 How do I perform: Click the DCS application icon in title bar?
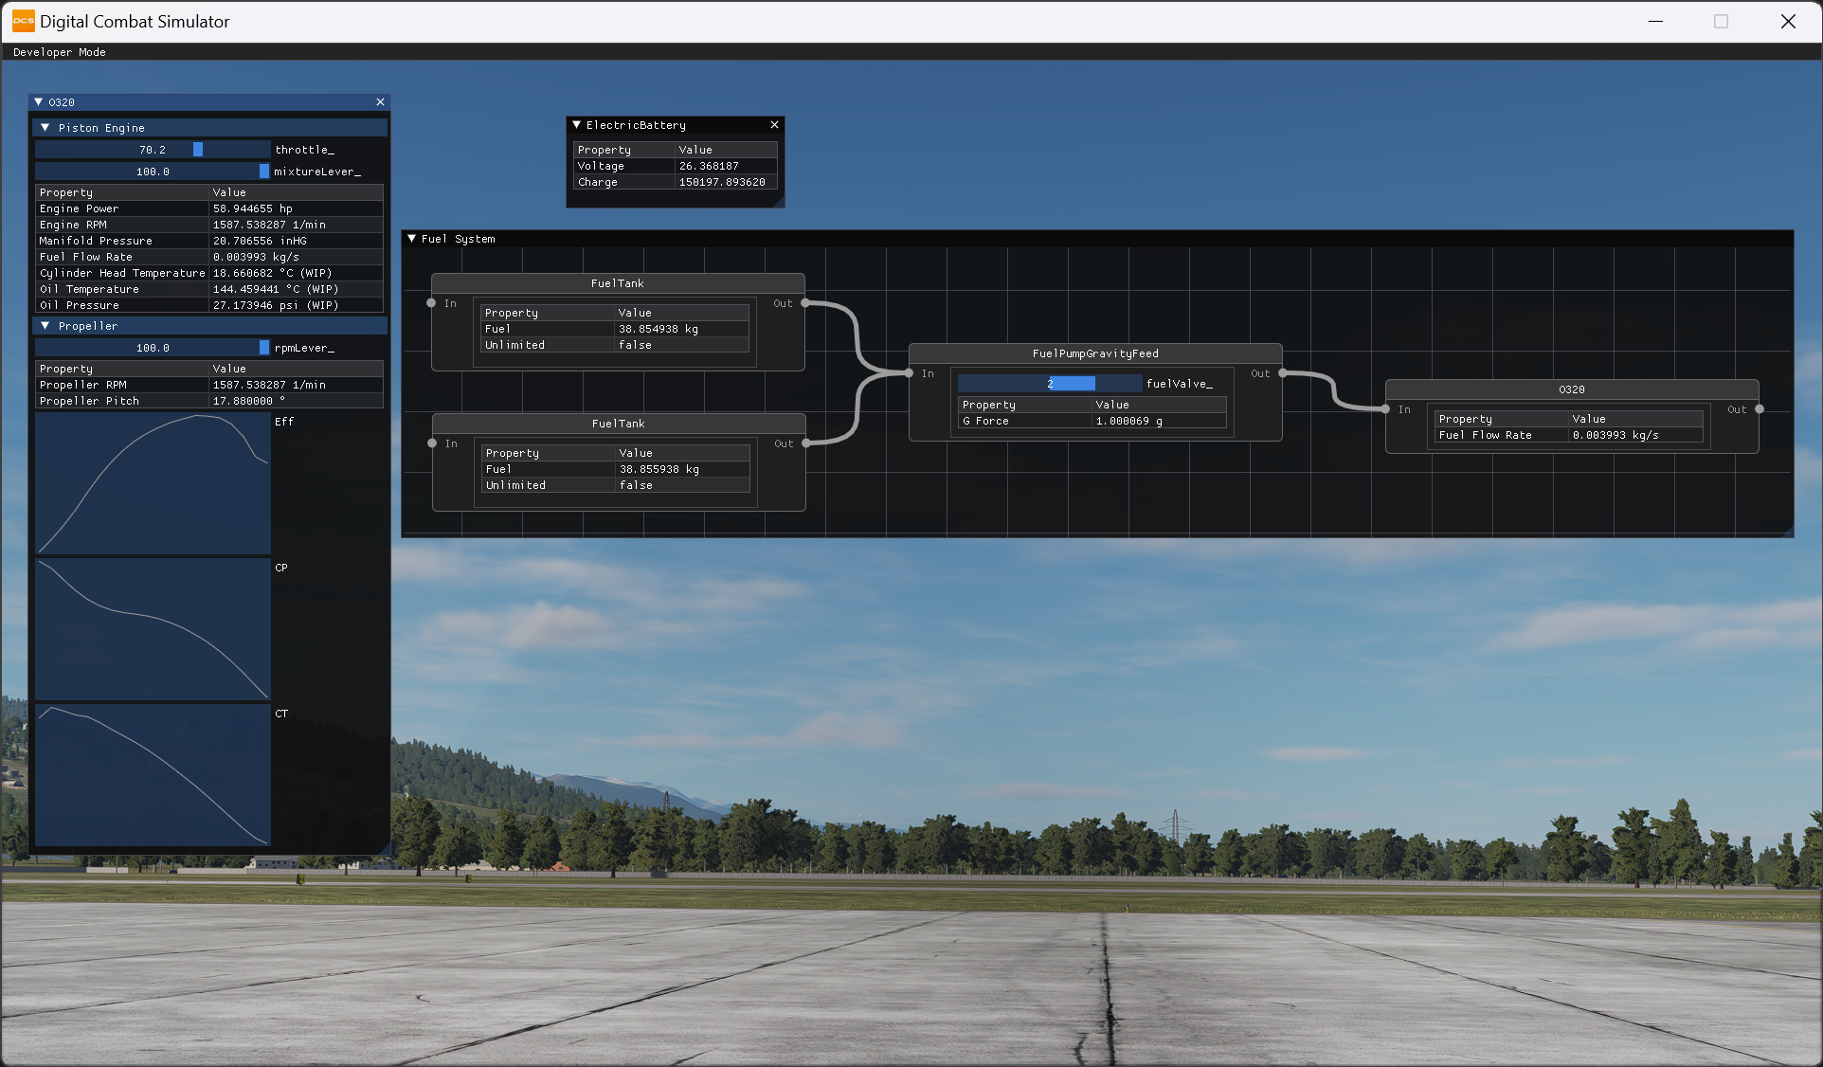pos(23,21)
